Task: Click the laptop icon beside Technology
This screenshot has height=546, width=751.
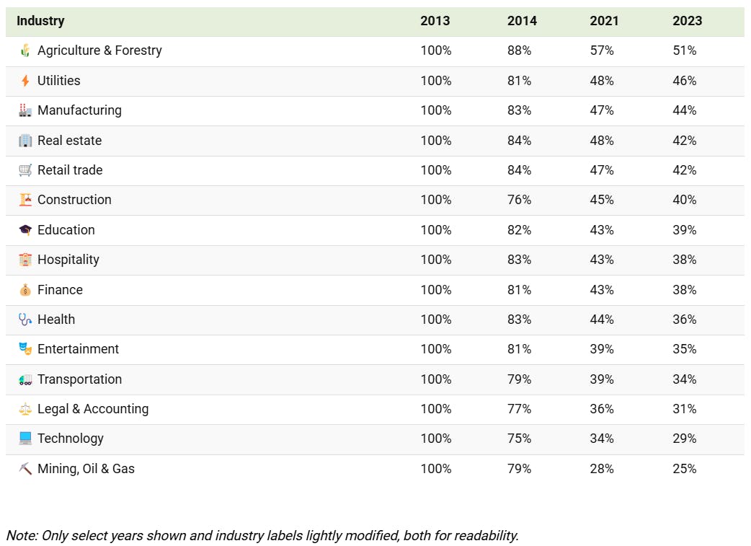Action: coord(25,438)
